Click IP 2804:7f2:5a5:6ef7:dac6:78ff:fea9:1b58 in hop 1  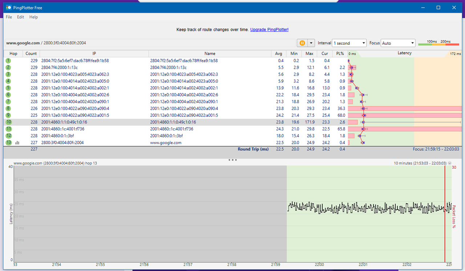click(75, 61)
